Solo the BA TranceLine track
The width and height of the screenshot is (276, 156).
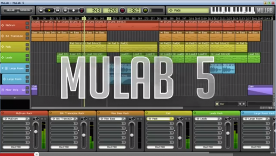(x=27, y=38)
